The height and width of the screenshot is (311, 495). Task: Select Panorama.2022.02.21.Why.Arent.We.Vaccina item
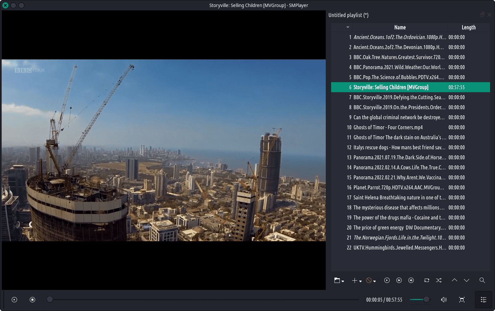410,177
